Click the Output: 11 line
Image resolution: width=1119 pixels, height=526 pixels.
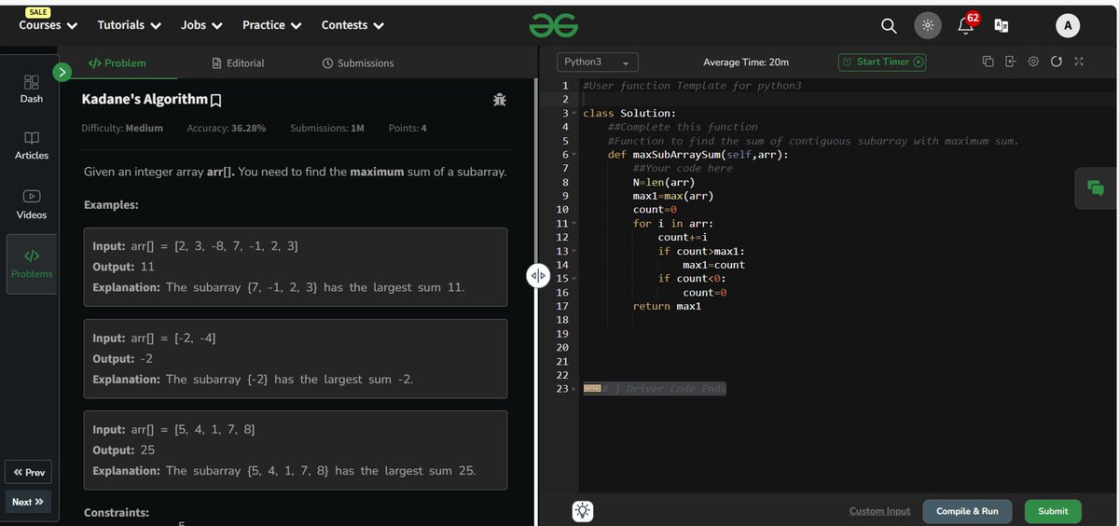coord(123,267)
